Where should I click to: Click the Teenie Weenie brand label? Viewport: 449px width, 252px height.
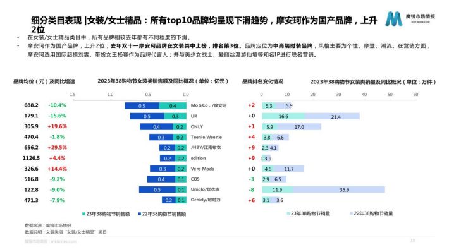tap(206, 137)
